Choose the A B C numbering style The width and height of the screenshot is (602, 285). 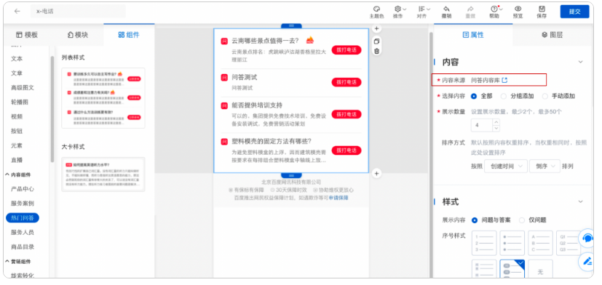click(x=540, y=243)
